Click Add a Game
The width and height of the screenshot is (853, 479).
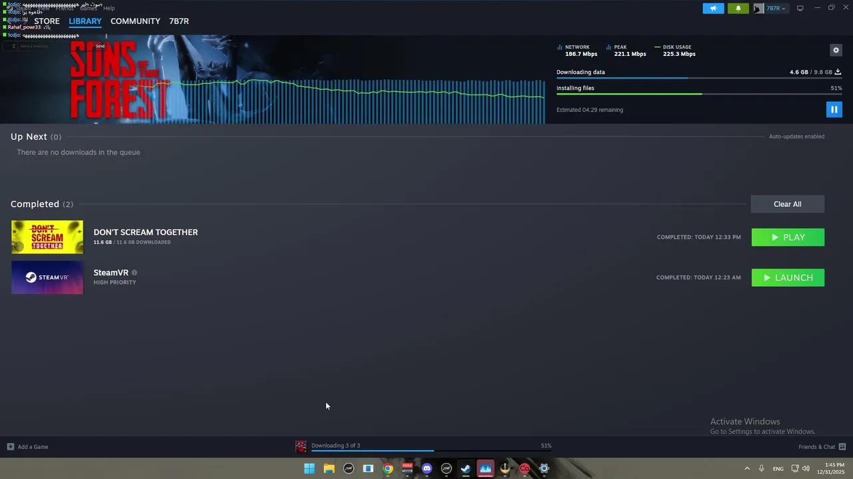[33, 447]
